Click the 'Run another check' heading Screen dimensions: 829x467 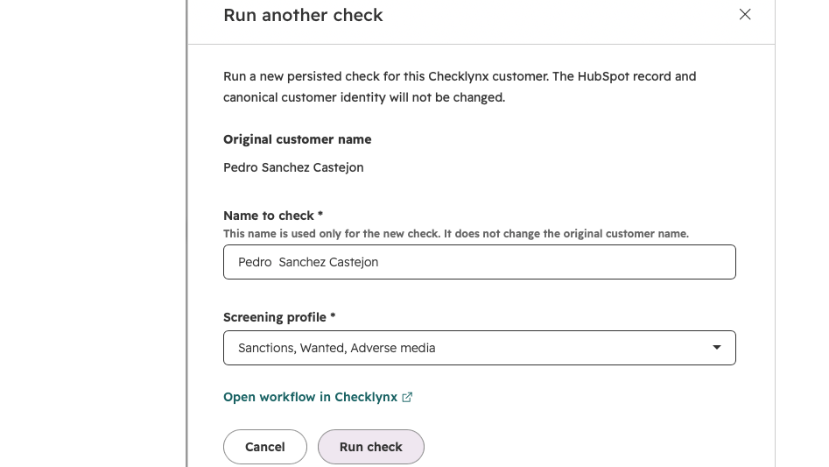click(x=303, y=15)
